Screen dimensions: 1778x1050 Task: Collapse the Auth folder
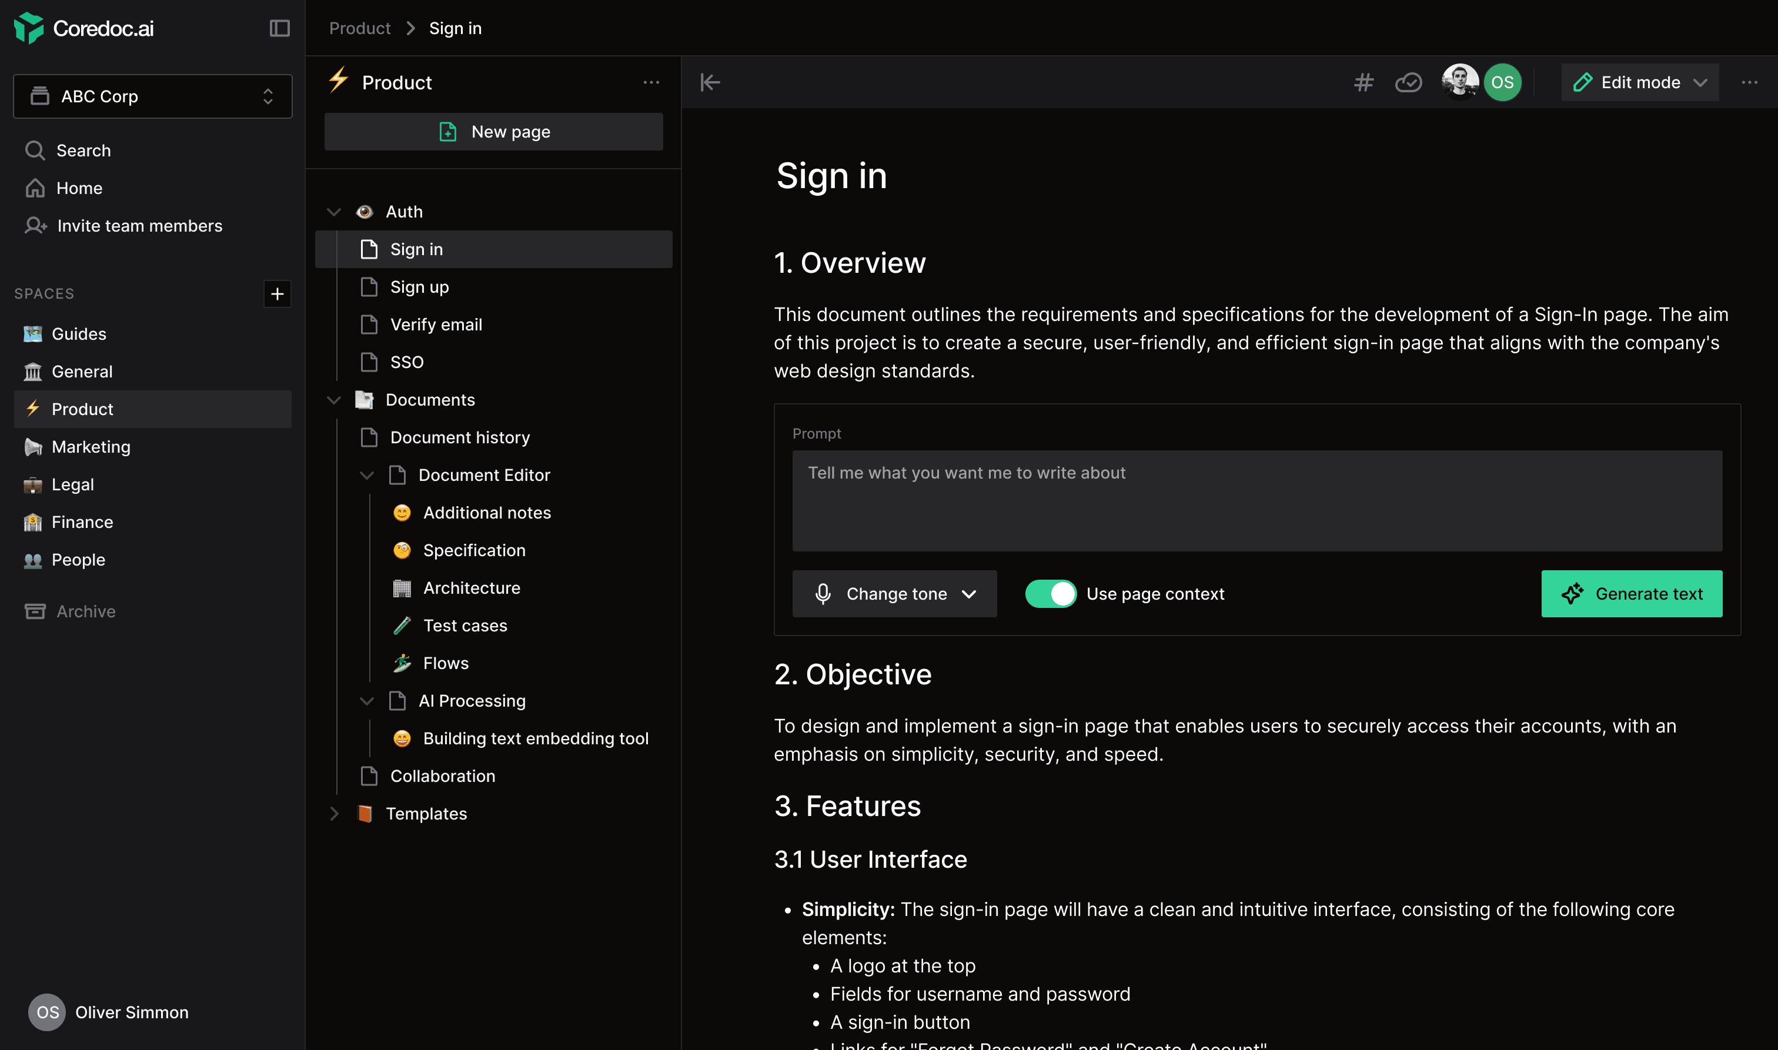pos(334,212)
